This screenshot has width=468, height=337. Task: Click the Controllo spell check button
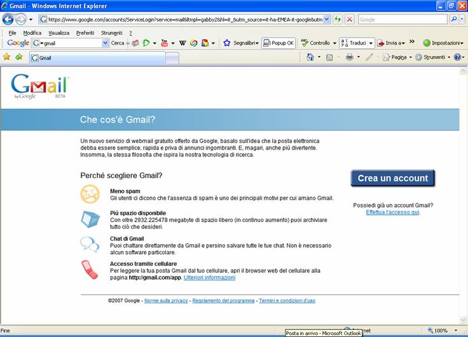click(x=315, y=43)
